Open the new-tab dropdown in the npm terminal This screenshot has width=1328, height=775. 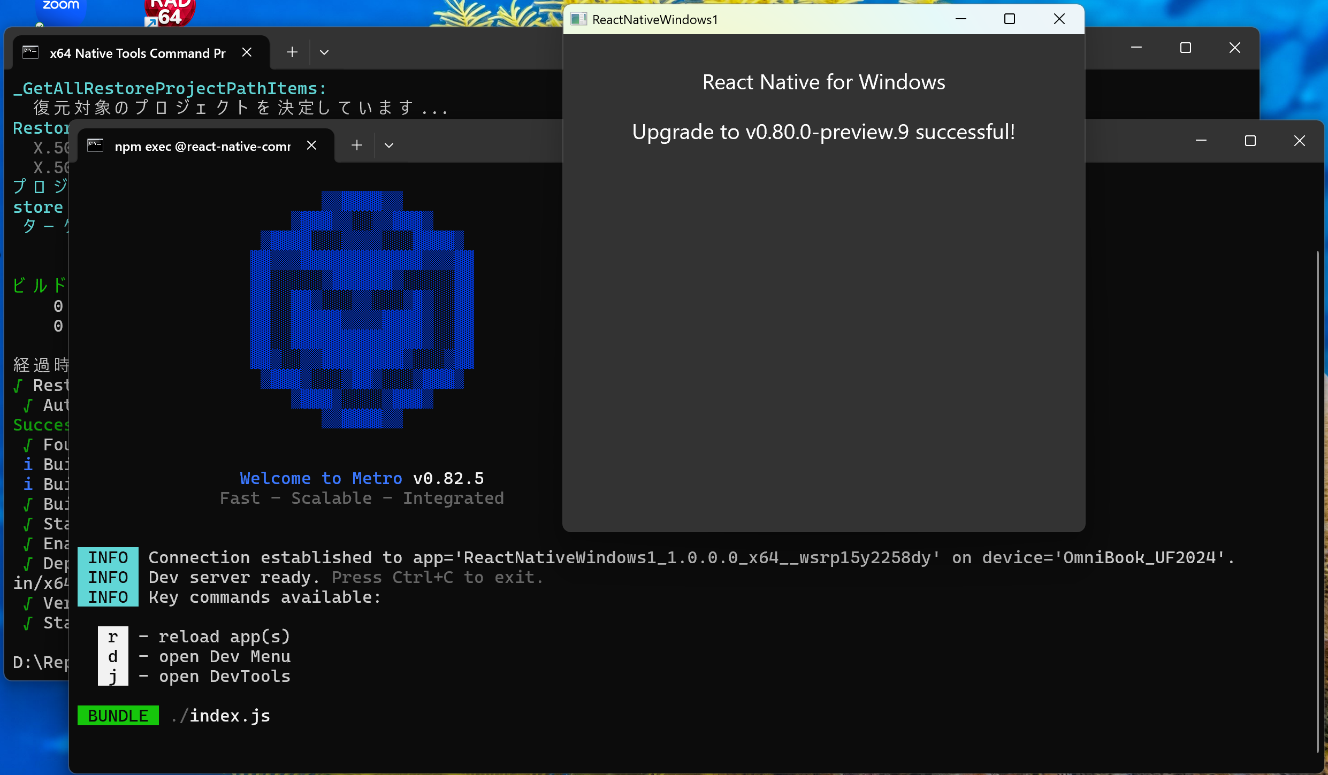[389, 145]
